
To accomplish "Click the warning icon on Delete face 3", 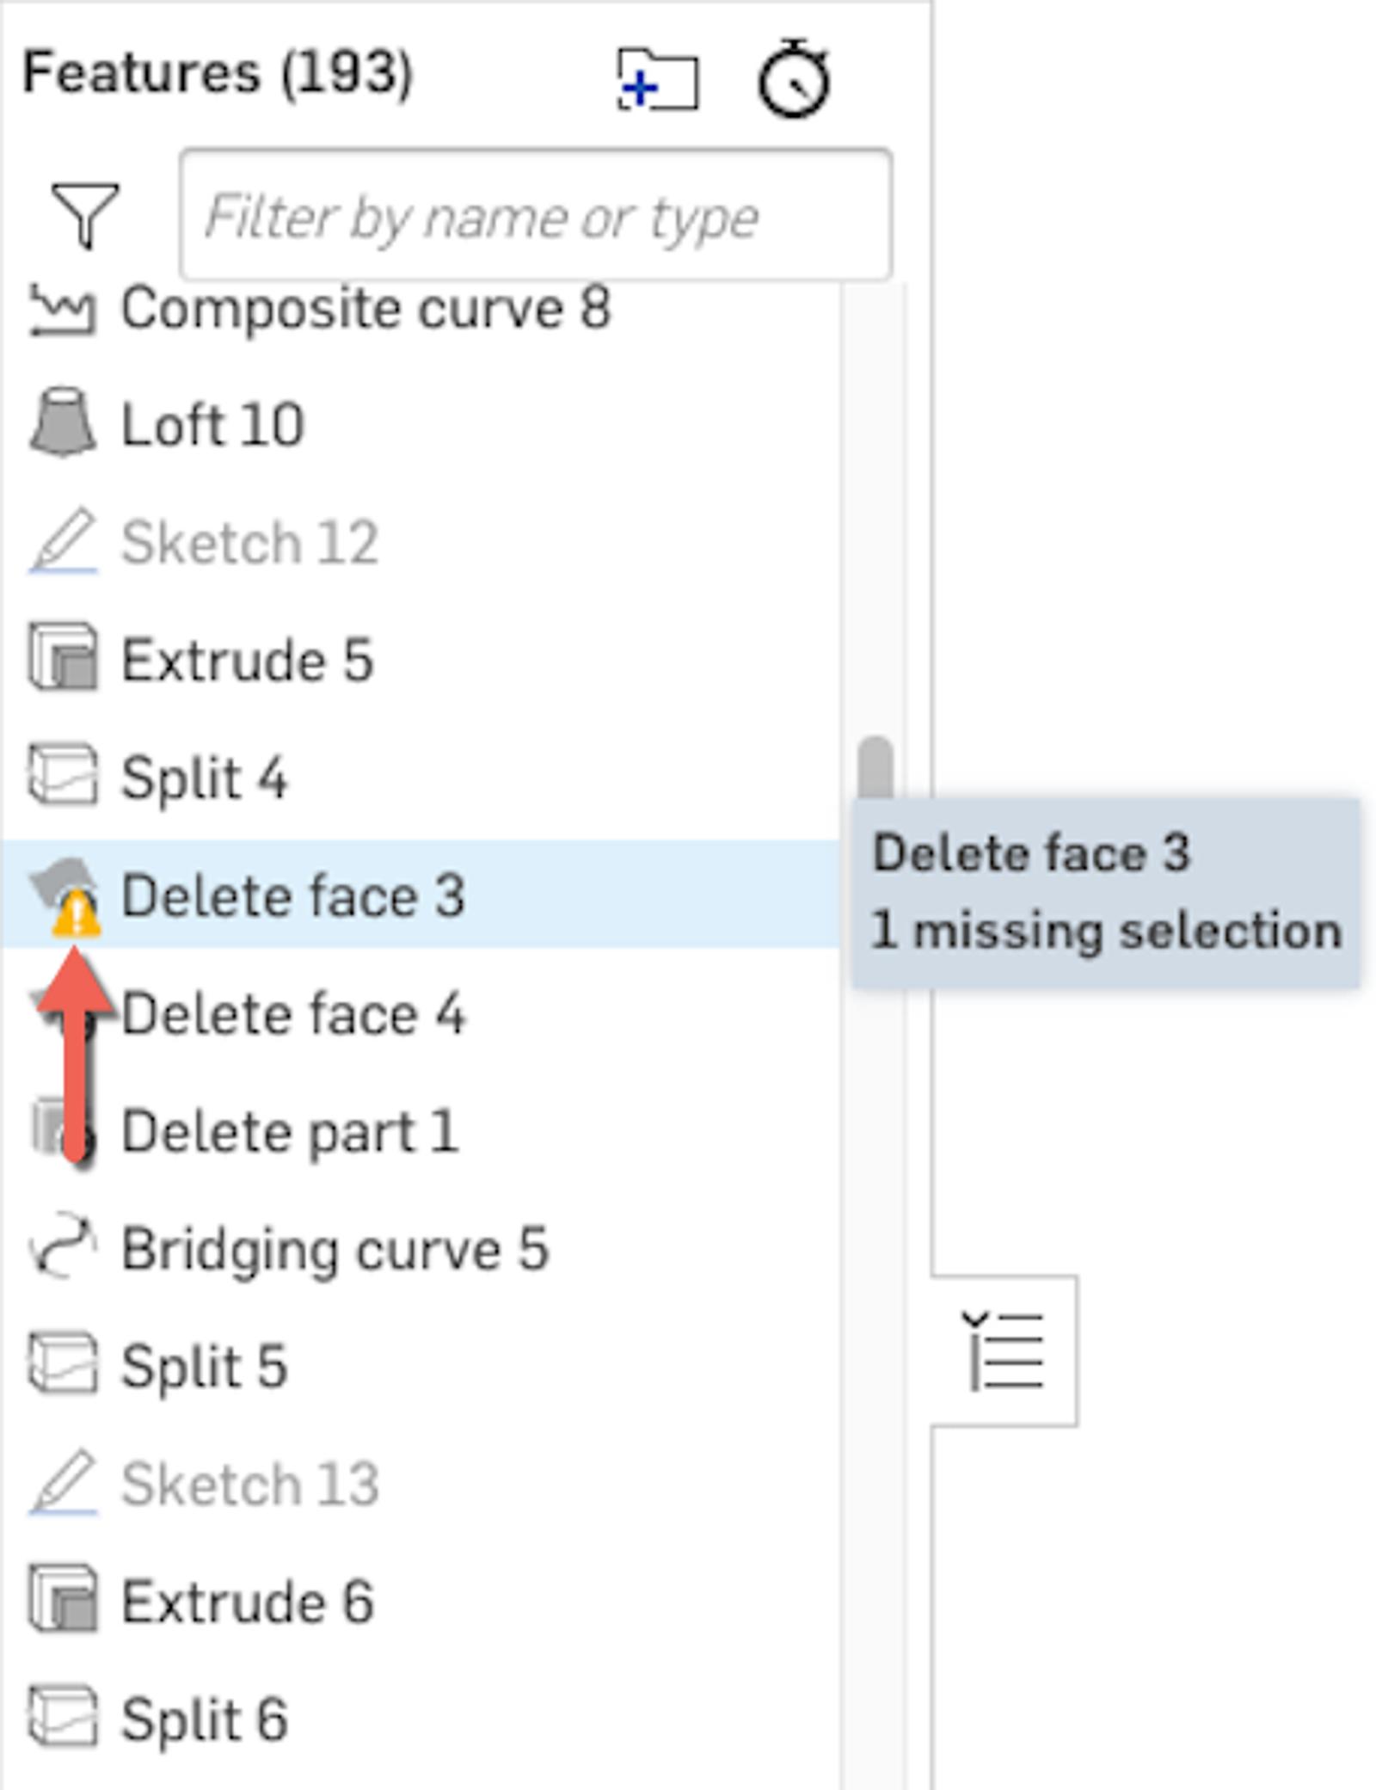I will click(77, 915).
